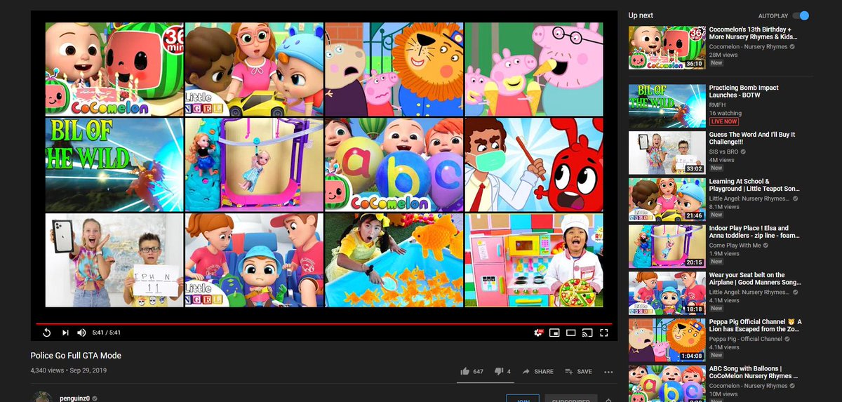Open Cocomelon abc balloons end-screen thumbnail
The width and height of the screenshot is (842, 402).
tap(394, 164)
